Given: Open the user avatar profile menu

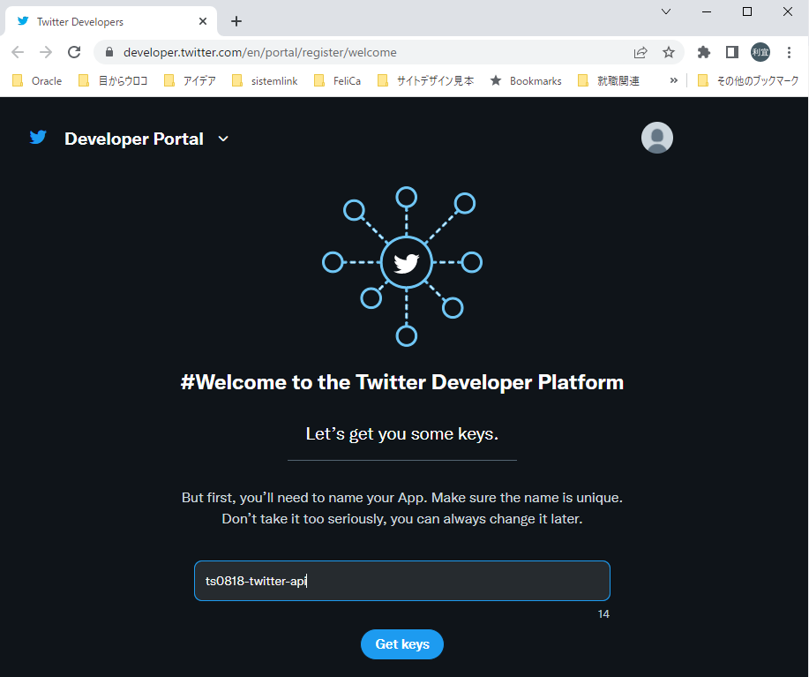Looking at the screenshot, I should click(x=656, y=138).
